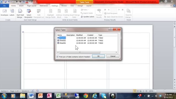Viewport: 176px width, 99px height.
Task: Switch to the Insert tab
Action: click(x=21, y=6)
